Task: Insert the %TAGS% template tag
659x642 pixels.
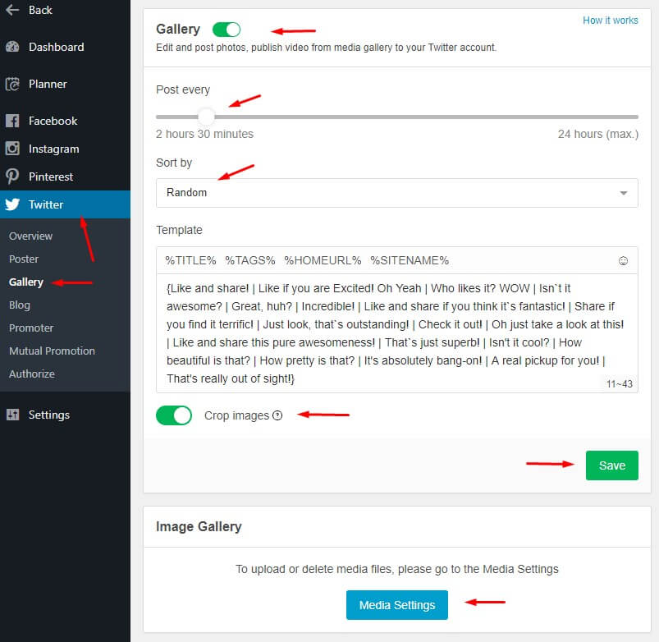Action: point(250,261)
